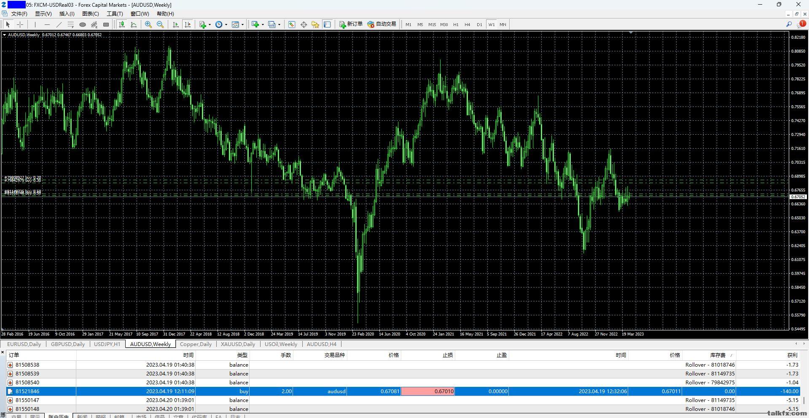Toggle the W1 weekly timeframe
Image resolution: width=809 pixels, height=418 pixels.
pyautogui.click(x=492, y=24)
